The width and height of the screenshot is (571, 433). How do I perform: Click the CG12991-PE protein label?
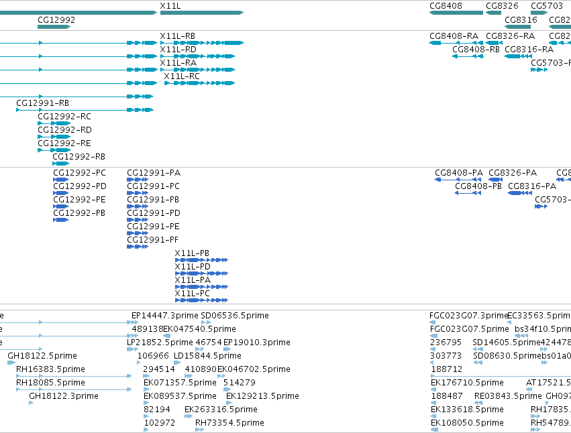click(153, 227)
